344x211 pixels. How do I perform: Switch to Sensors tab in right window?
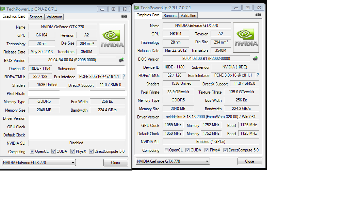(x=170, y=16)
